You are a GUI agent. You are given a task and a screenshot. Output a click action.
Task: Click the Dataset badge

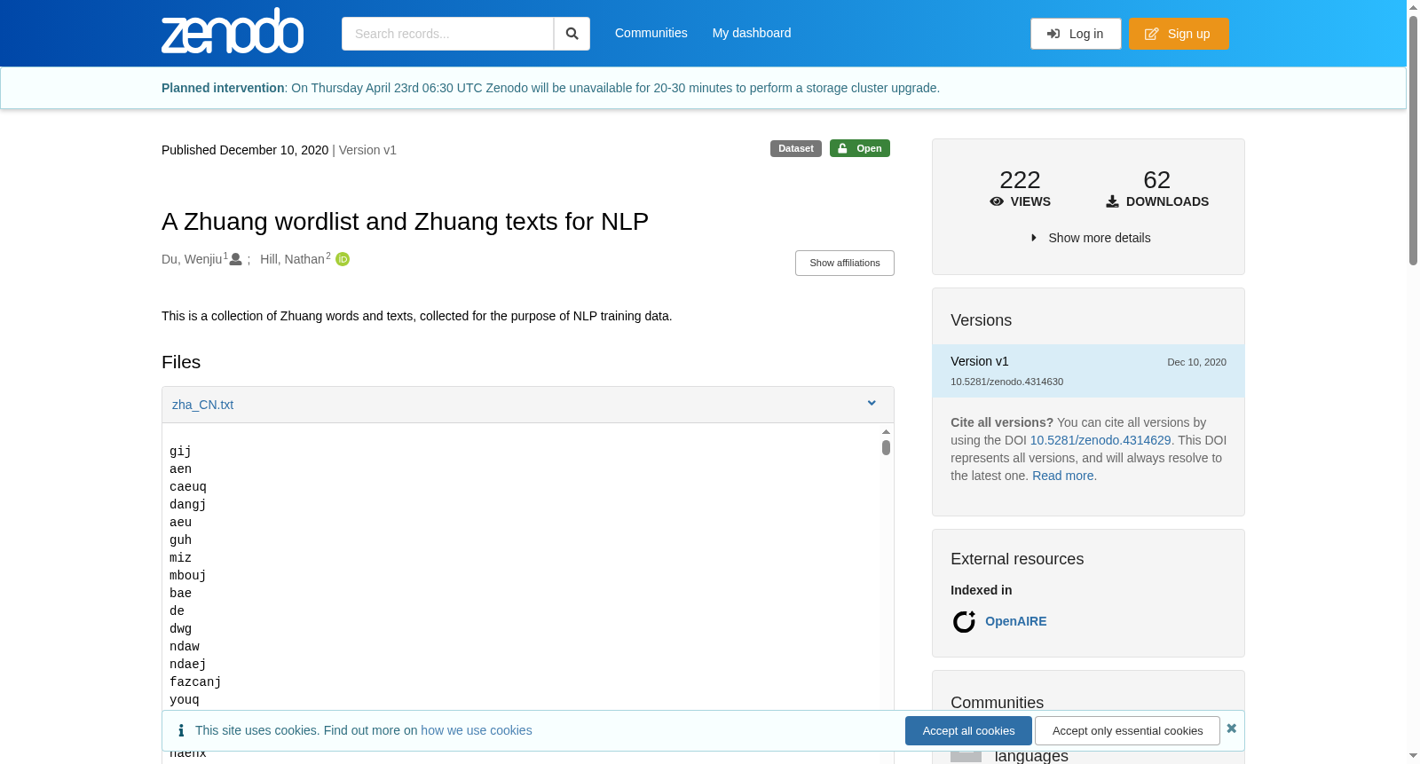[x=796, y=148]
